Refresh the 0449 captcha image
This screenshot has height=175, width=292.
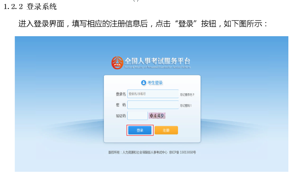[157, 116]
